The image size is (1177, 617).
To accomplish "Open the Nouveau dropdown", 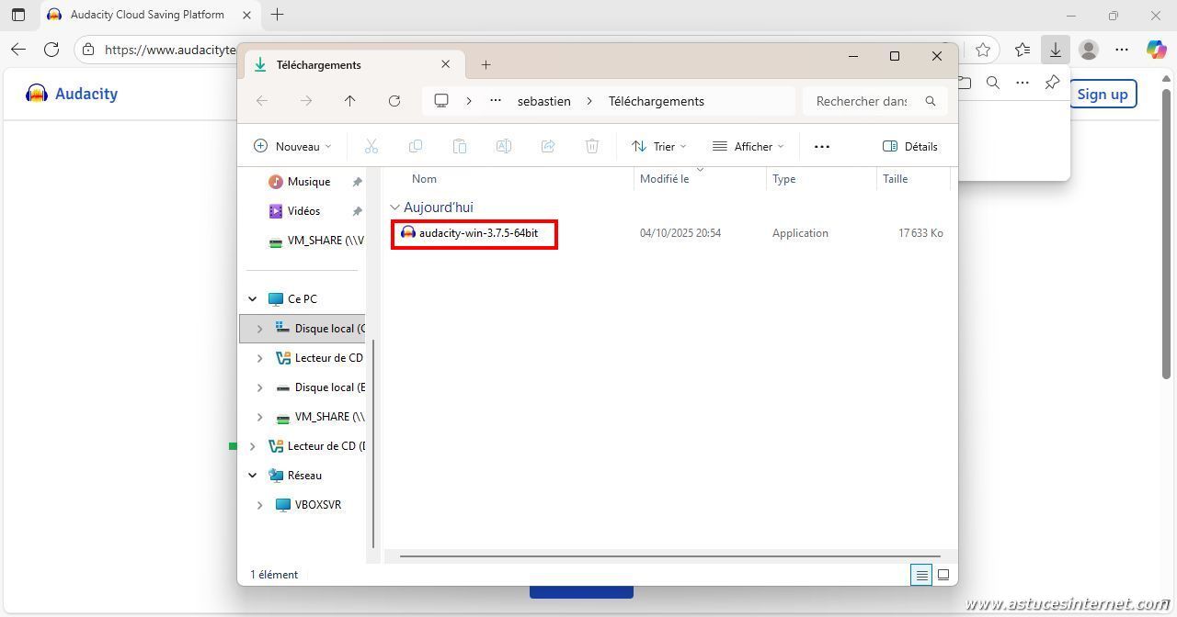I will 292,146.
